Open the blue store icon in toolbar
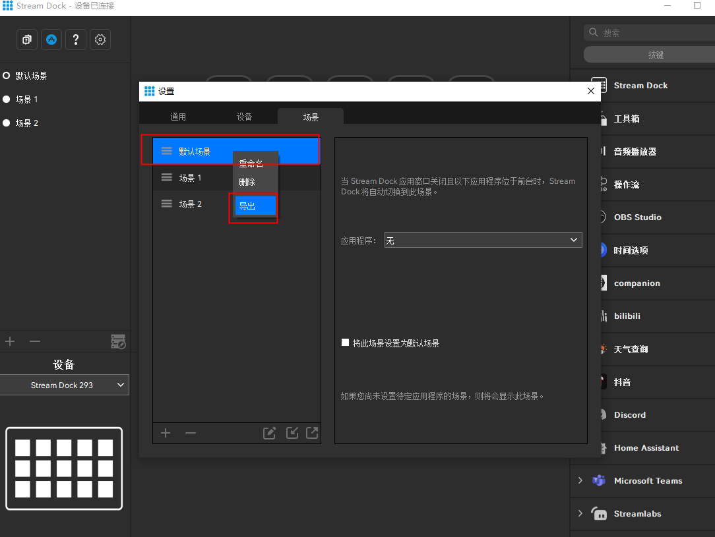Screen dimensions: 715x537 click(51, 40)
